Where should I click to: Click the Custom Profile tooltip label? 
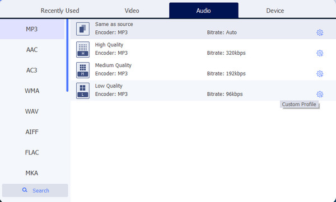click(299, 104)
